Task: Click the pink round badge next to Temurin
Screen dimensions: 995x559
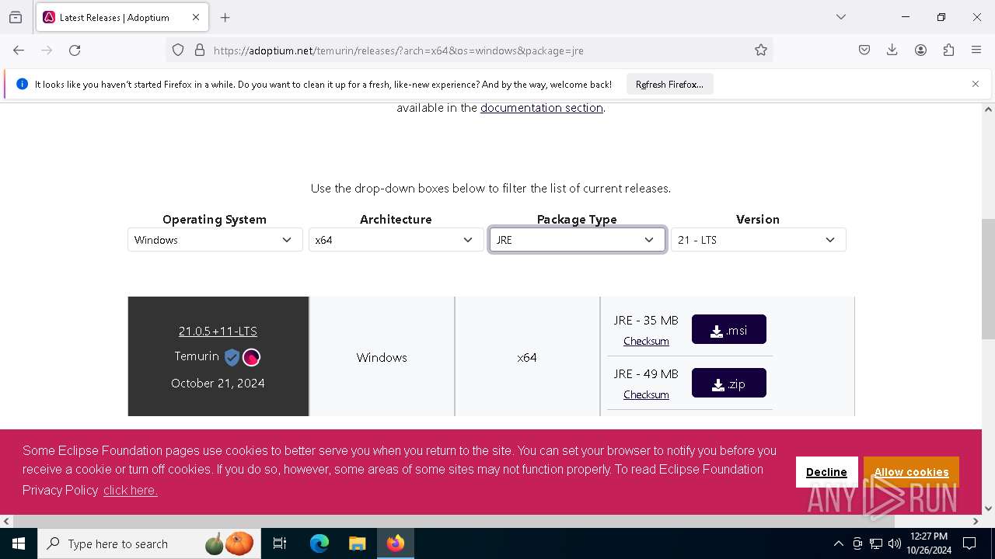Action: pos(251,357)
